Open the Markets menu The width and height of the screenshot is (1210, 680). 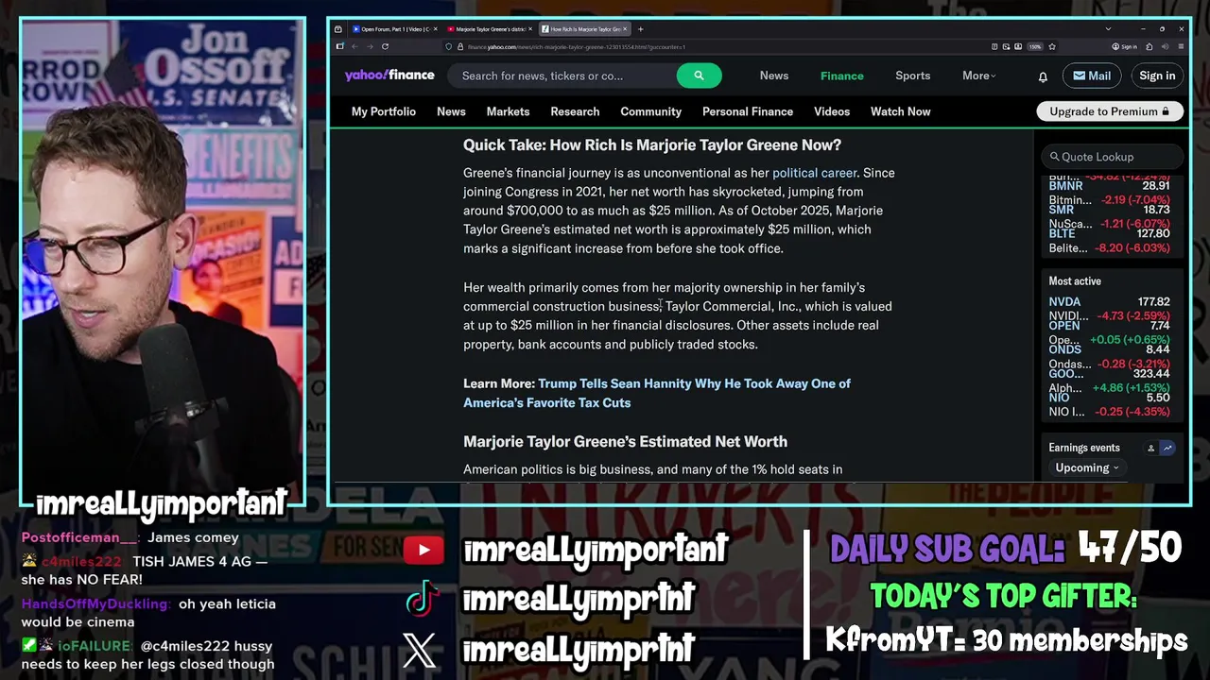click(x=508, y=111)
